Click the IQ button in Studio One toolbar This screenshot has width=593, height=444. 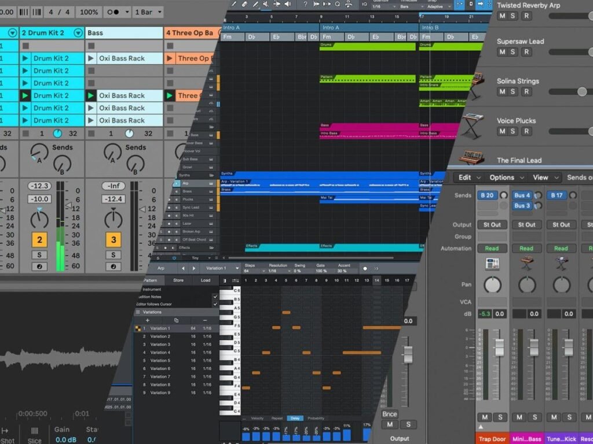click(x=364, y=4)
